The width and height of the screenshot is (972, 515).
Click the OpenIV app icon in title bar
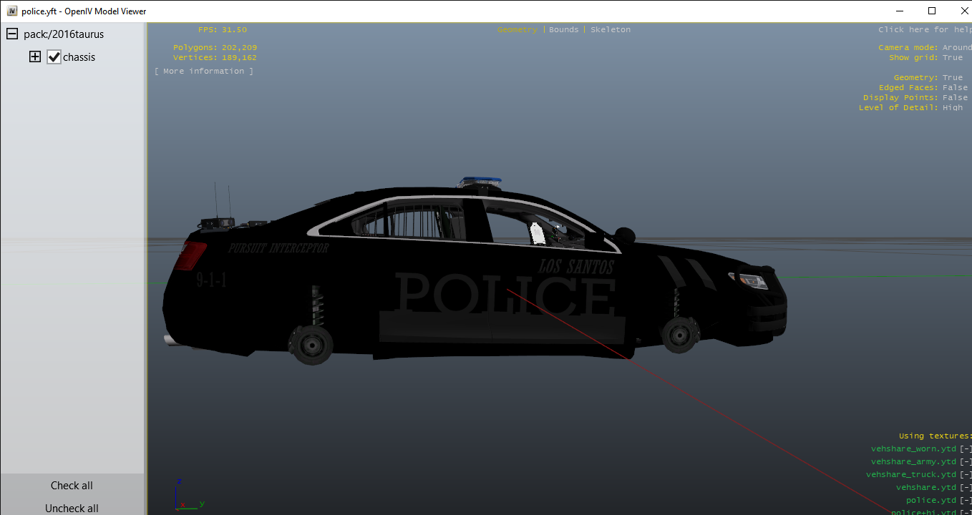coord(11,11)
